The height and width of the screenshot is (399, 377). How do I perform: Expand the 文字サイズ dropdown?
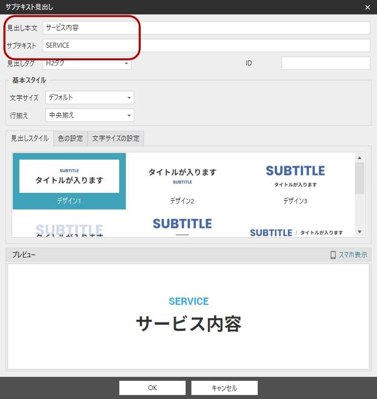[90, 98]
